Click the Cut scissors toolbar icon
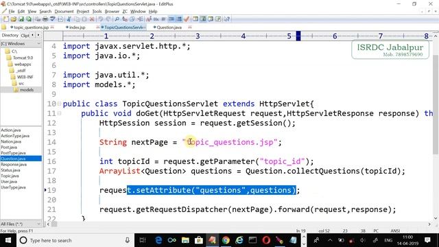The width and height of the screenshot is (439, 247). [x=69, y=19]
